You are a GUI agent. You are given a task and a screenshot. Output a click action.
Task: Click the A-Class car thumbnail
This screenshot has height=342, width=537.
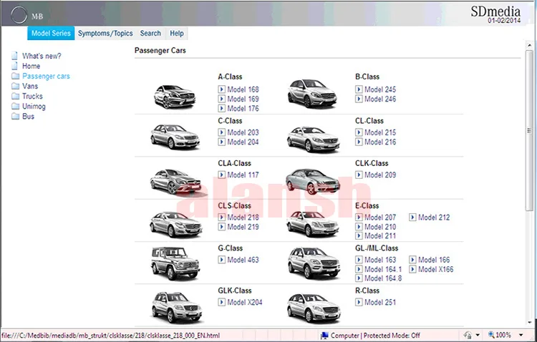(x=175, y=97)
